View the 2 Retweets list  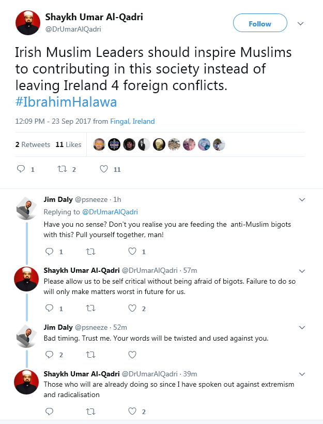(33, 144)
